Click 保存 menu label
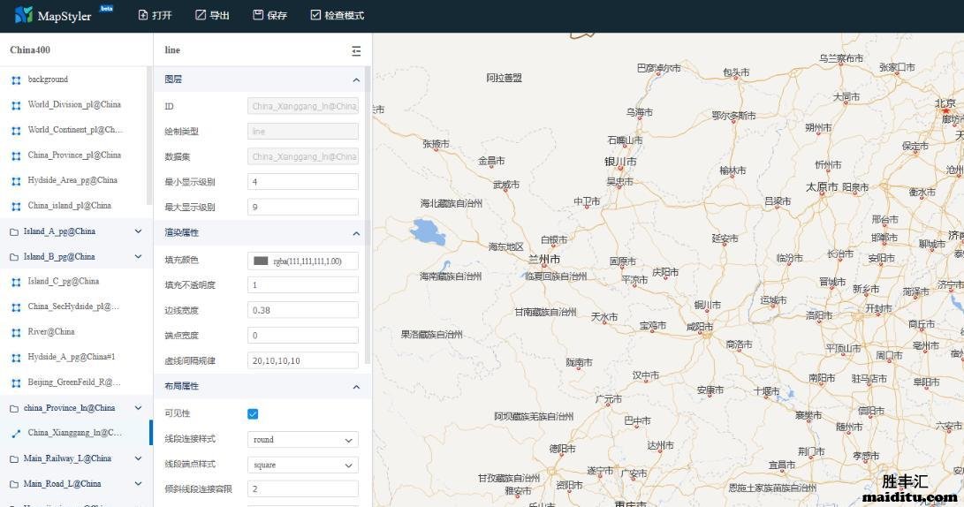 pos(277,15)
